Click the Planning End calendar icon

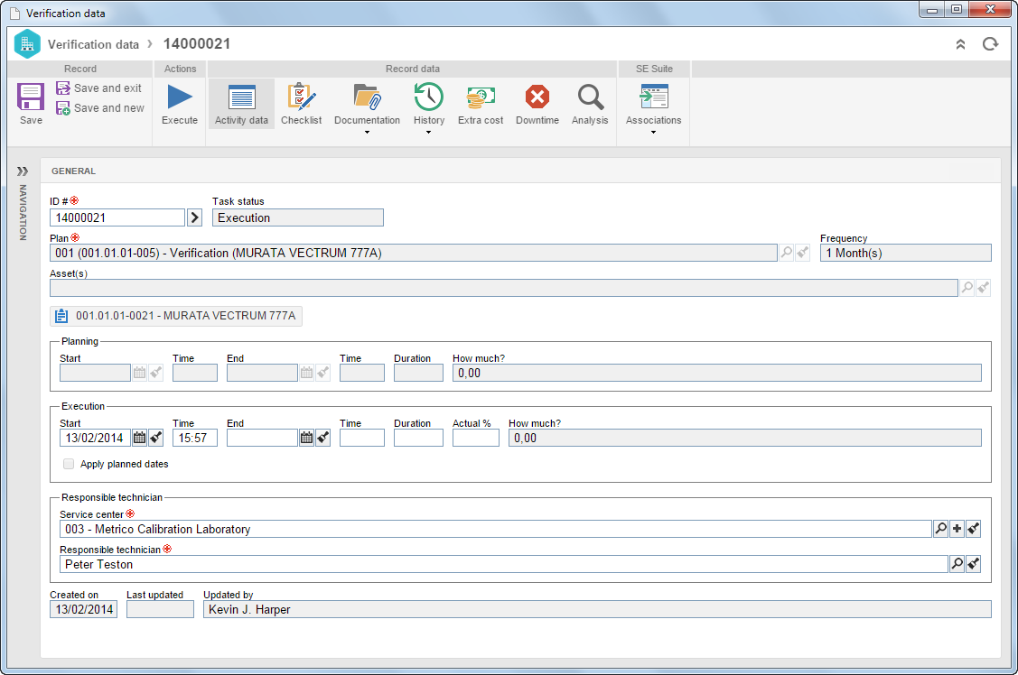pyautogui.click(x=306, y=372)
